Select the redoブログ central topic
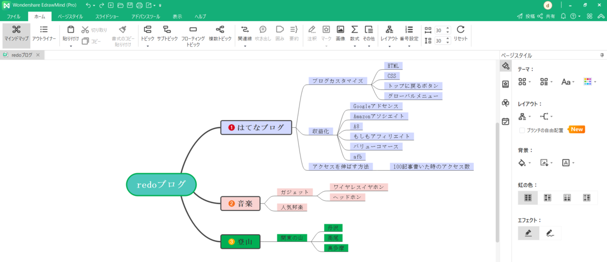 coord(161,185)
